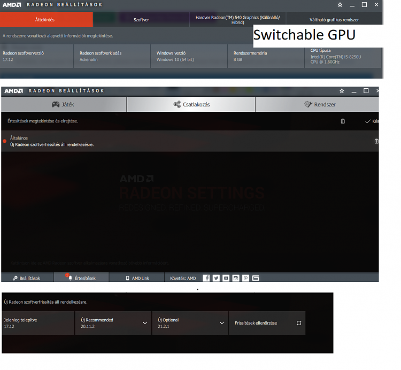
Task: Open the Rendszer tab
Action: (x=317, y=104)
